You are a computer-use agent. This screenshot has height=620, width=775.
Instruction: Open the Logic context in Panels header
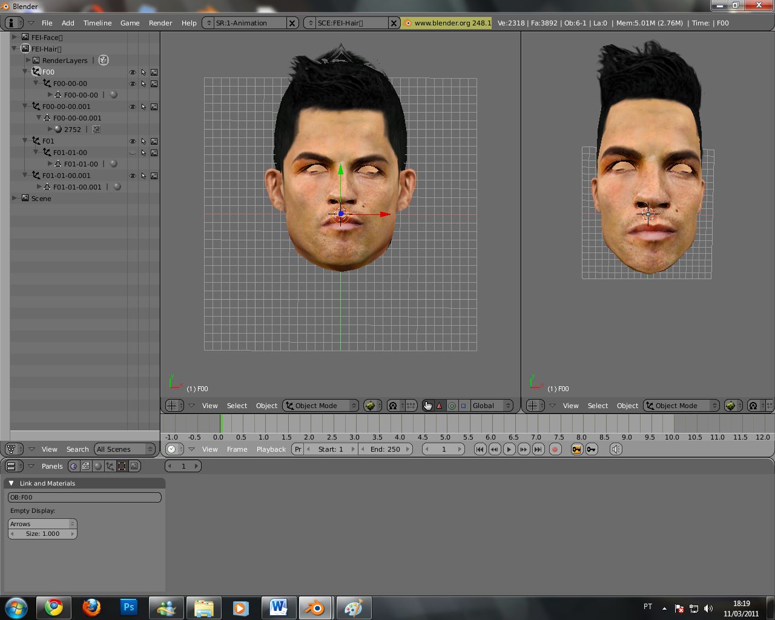point(74,466)
